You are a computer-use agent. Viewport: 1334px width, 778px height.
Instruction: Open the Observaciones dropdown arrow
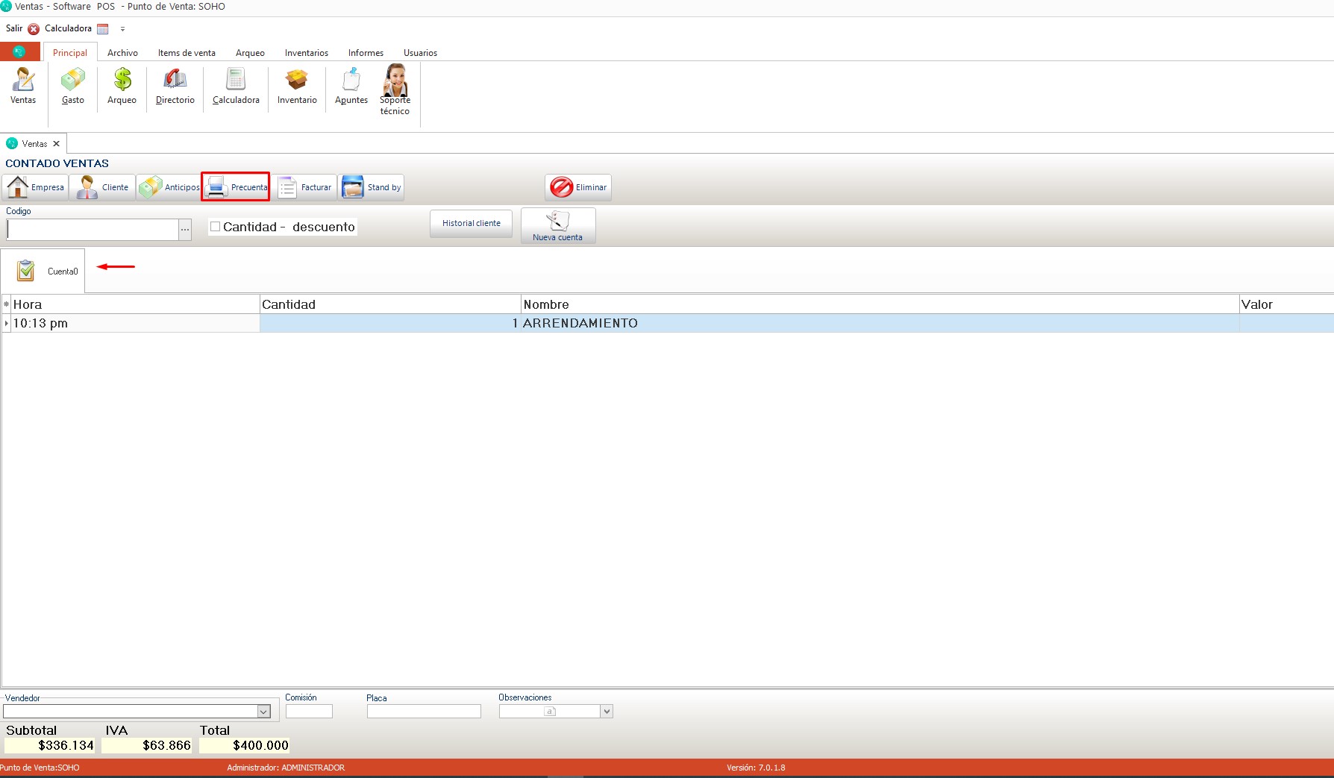pos(607,712)
